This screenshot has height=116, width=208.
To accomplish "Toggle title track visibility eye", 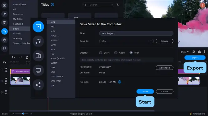I will point(6,69).
